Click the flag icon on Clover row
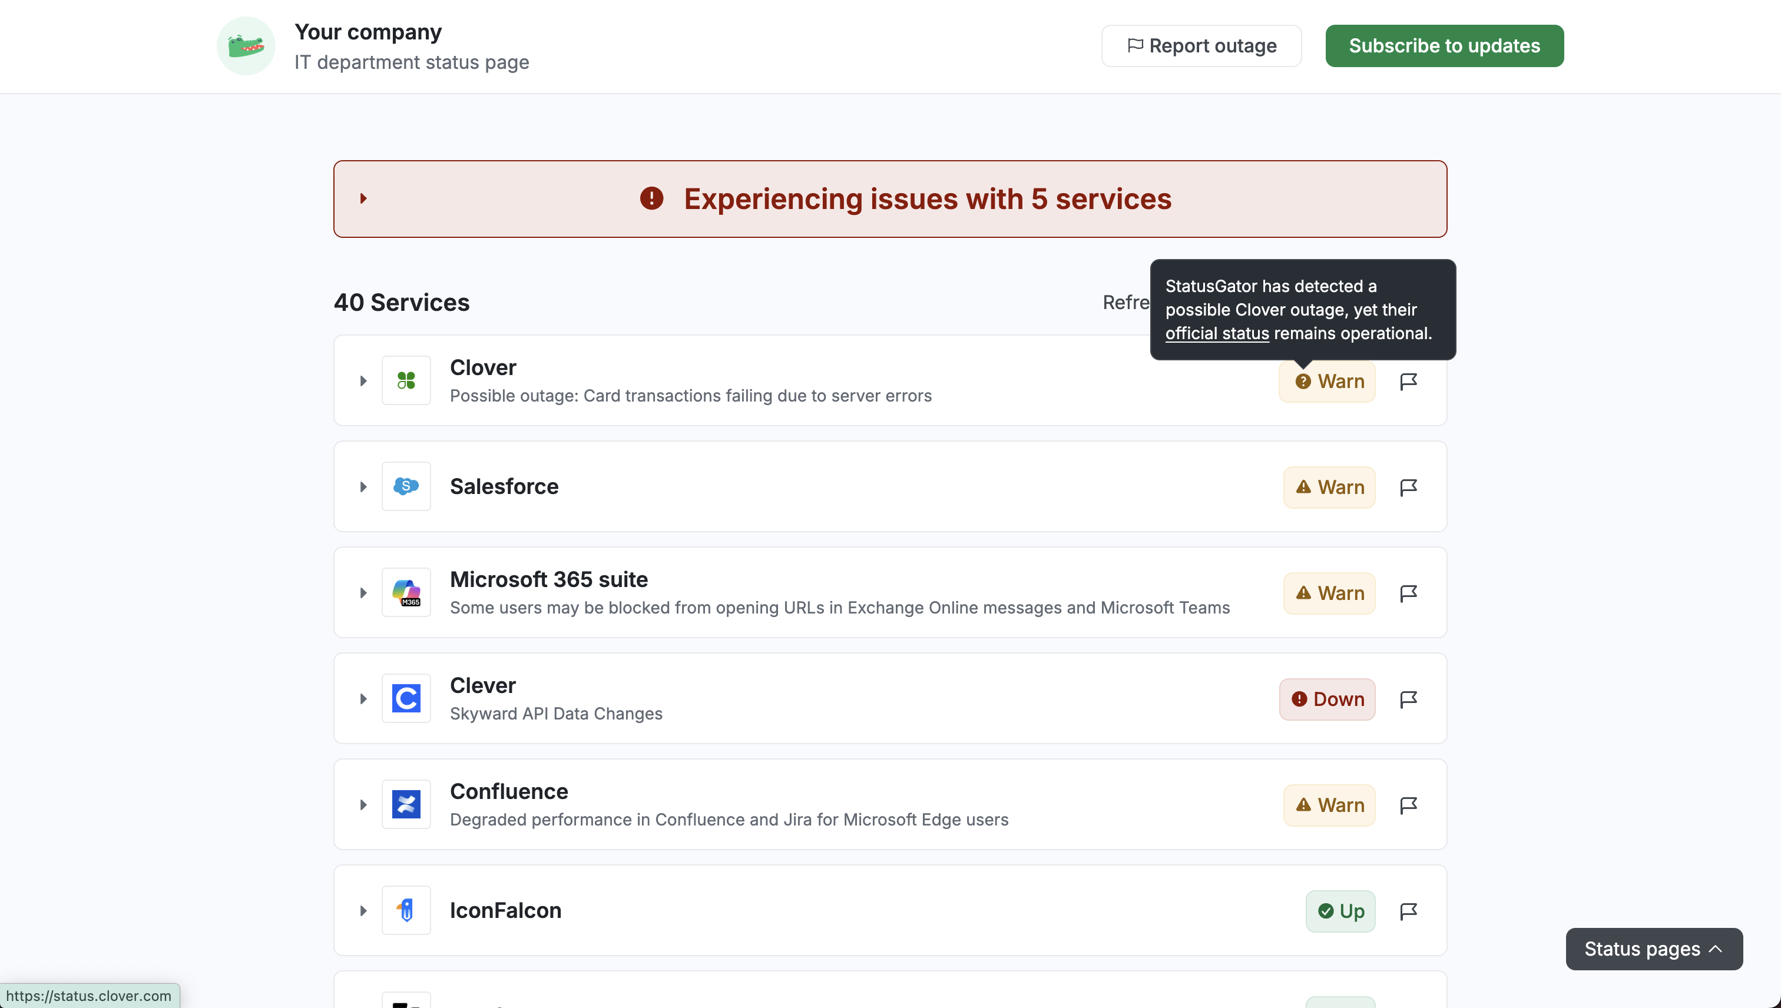This screenshot has height=1008, width=1781. pos(1408,382)
